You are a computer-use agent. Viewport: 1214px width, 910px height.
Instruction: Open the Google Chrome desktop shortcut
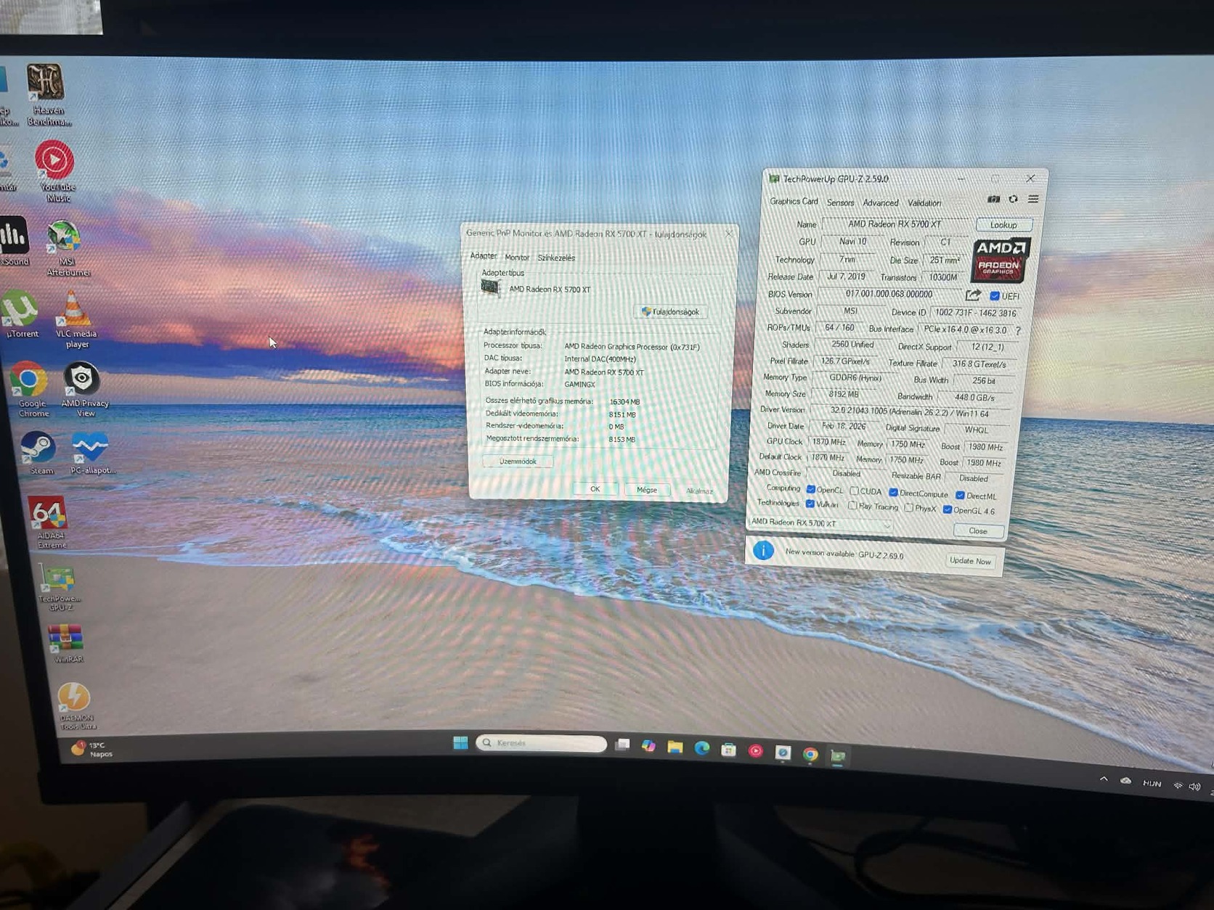point(31,389)
